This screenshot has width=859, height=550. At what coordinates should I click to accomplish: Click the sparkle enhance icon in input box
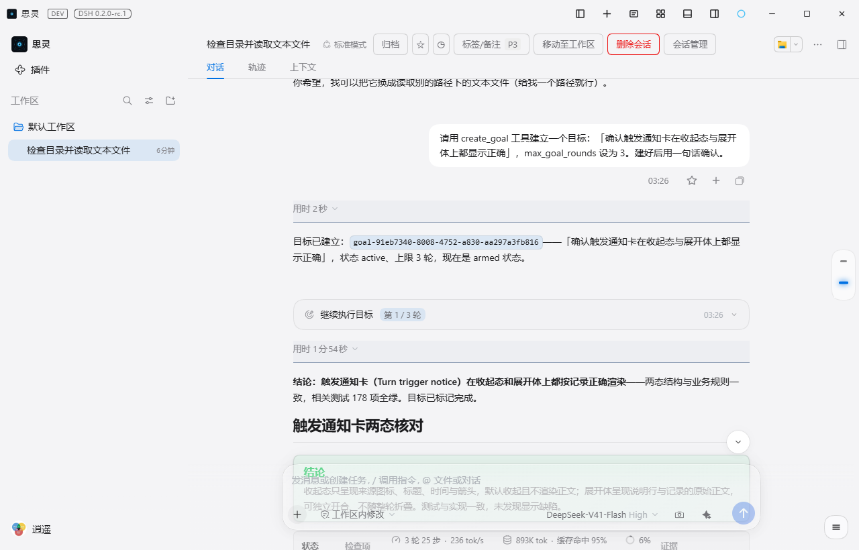pyautogui.click(x=706, y=514)
